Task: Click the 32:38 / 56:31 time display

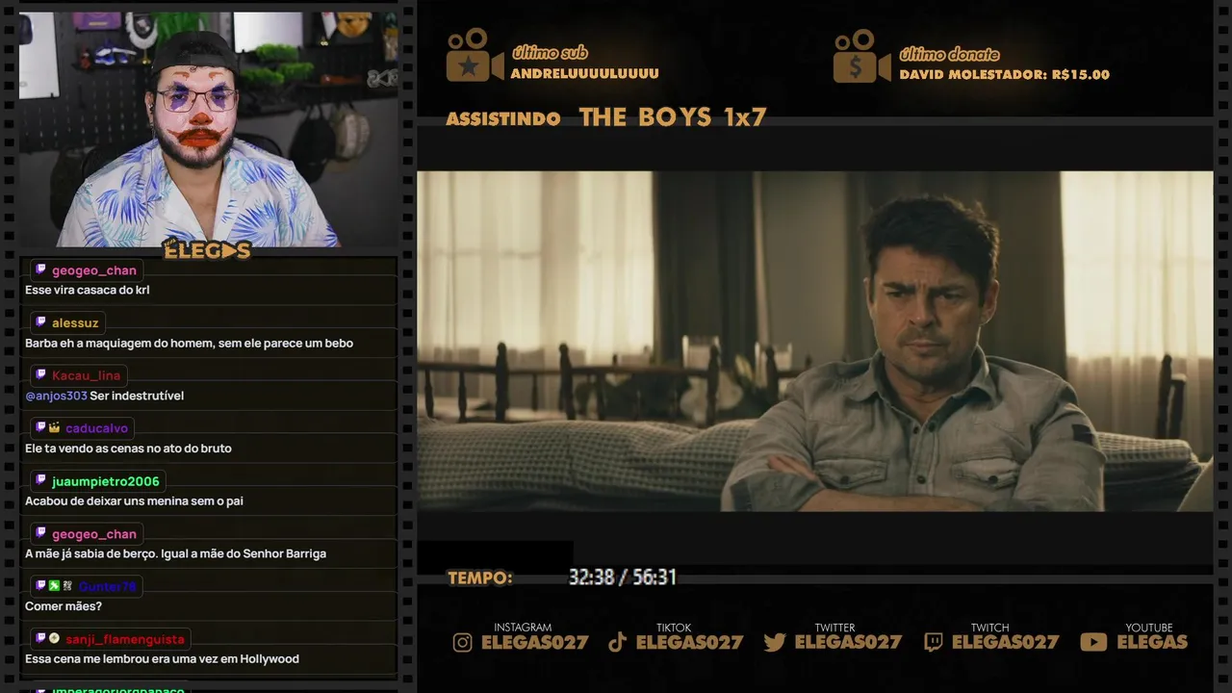Action: pos(622,577)
